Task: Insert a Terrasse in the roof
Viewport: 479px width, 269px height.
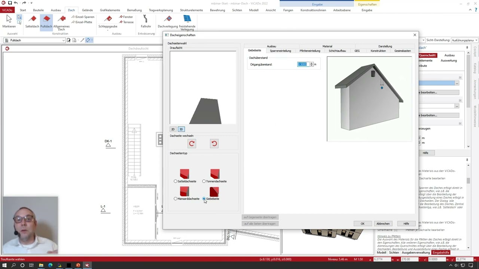Action: [x=126, y=22]
